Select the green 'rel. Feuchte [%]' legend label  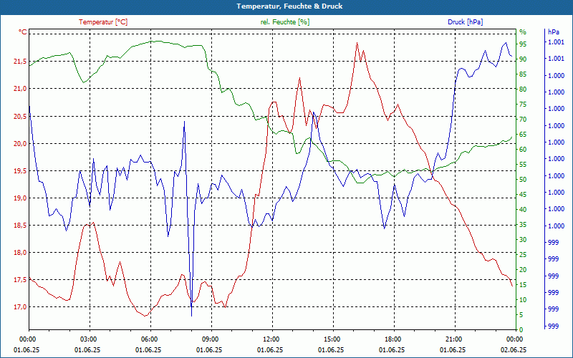pos(285,22)
